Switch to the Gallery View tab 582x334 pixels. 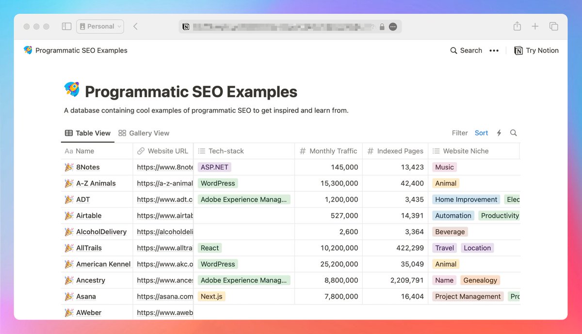tap(144, 133)
